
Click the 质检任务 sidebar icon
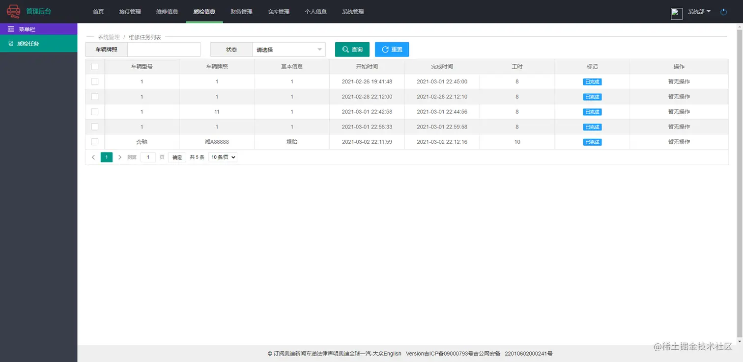11,44
